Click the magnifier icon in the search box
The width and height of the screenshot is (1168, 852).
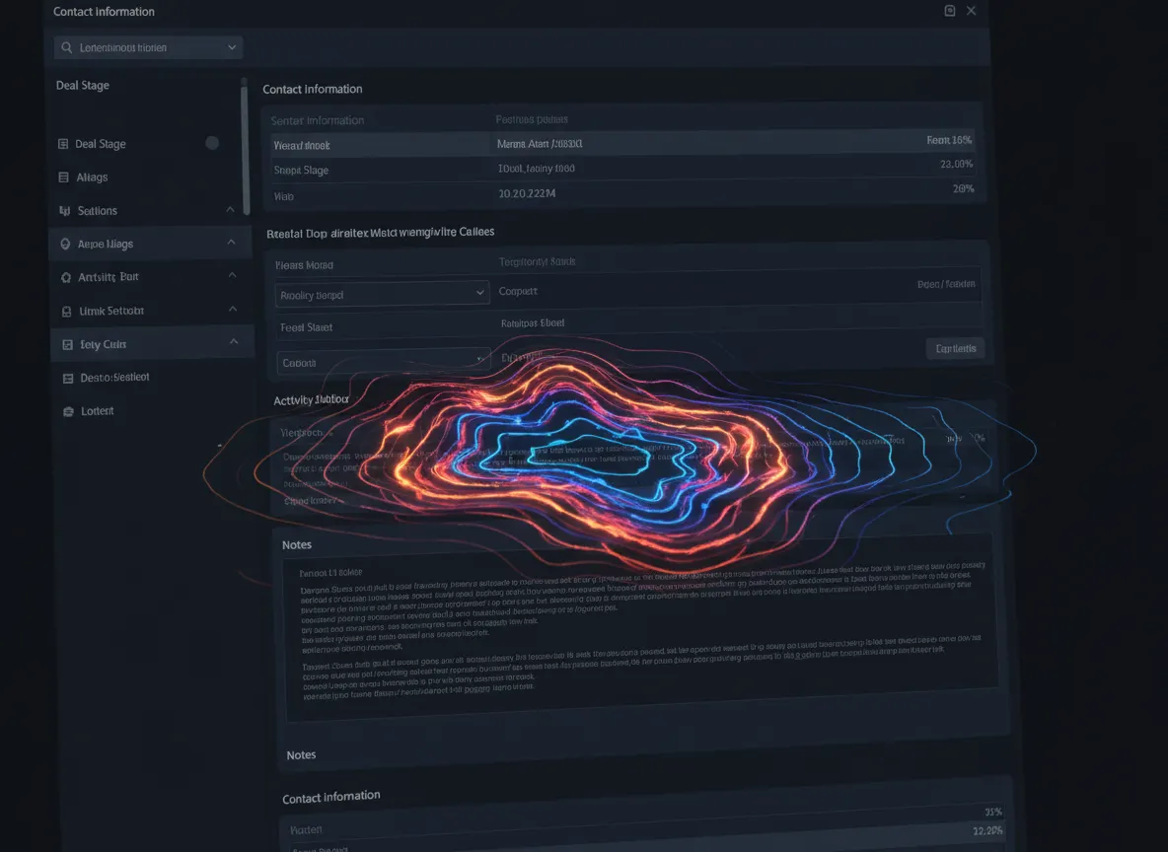click(x=67, y=47)
